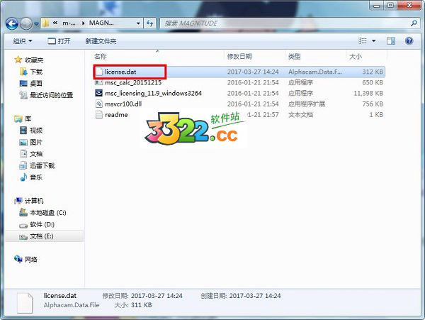The height and width of the screenshot is (320, 425).
Task: Select the msvcr100.dll file name
Action: coord(123,104)
